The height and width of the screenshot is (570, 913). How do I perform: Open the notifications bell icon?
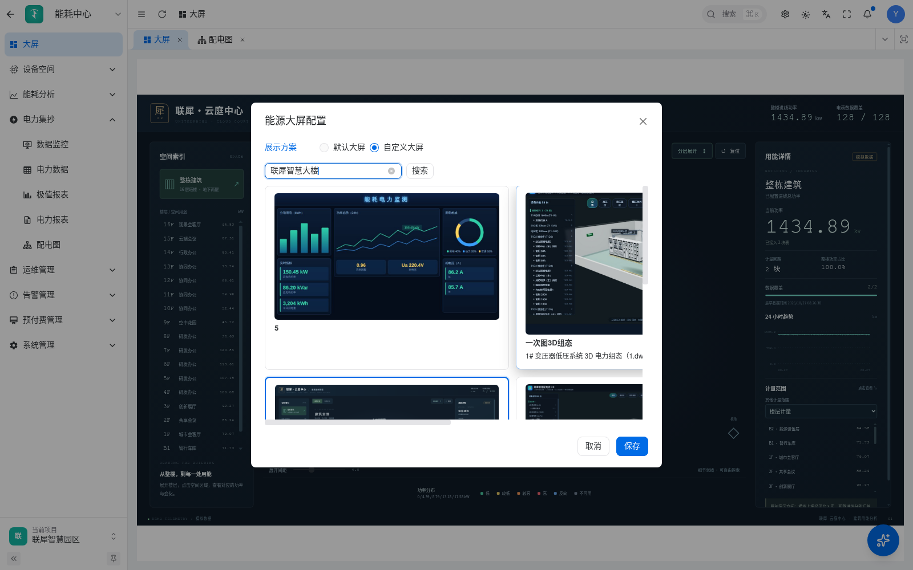pyautogui.click(x=867, y=14)
